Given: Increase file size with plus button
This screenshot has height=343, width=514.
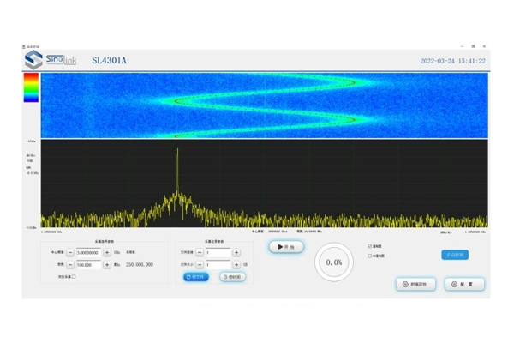Looking at the screenshot, I should click(236, 265).
